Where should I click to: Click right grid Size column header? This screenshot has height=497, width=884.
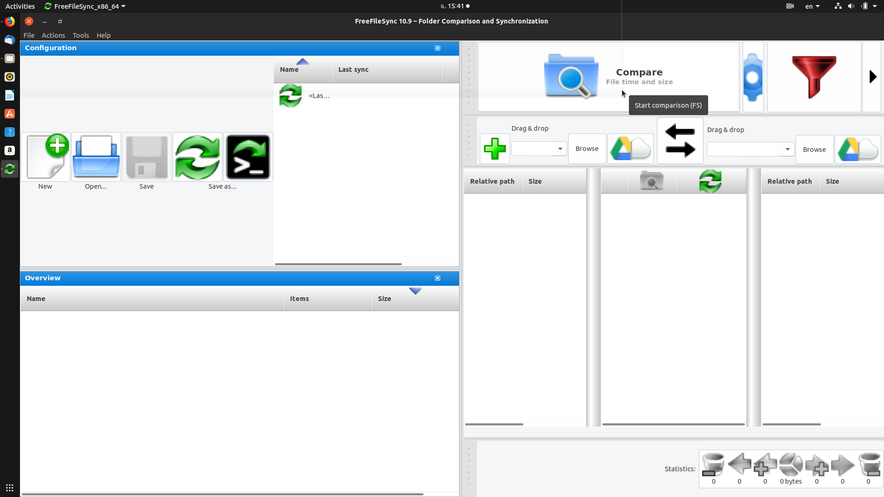pos(852,181)
